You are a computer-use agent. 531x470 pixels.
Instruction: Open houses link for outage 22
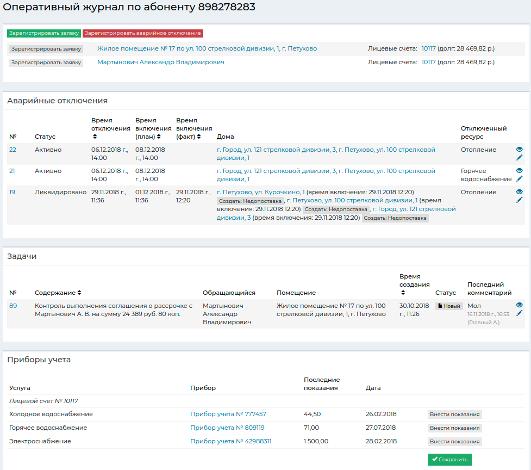(x=326, y=153)
